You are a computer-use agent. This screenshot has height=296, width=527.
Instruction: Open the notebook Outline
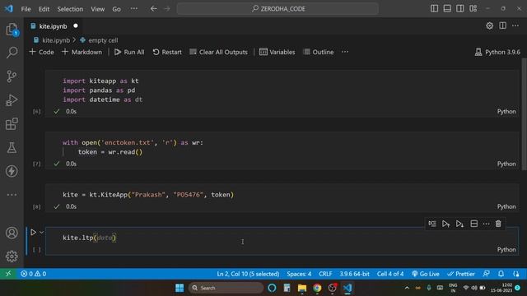tap(319, 52)
